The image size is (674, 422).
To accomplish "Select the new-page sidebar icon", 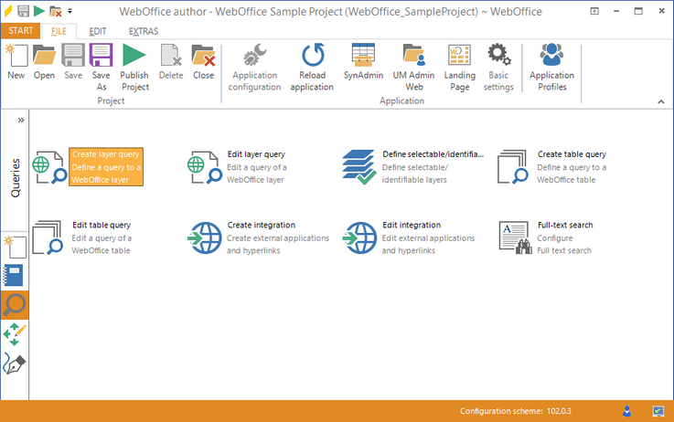I will pyautogui.click(x=15, y=247).
